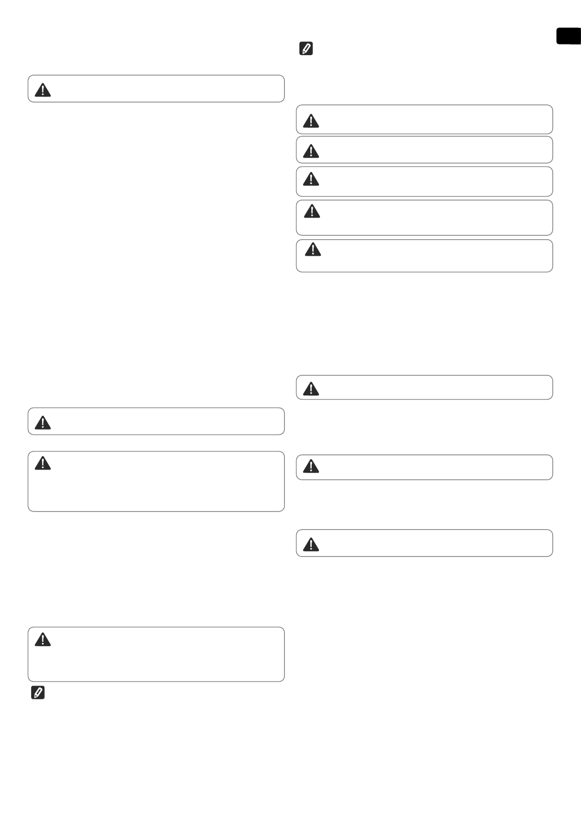Select the warning icon in the right column's second box
Viewport: 581px width, 822px height.
(311, 151)
